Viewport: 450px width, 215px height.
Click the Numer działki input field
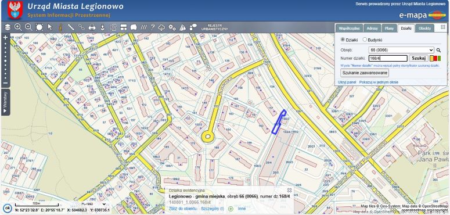[x=388, y=58]
